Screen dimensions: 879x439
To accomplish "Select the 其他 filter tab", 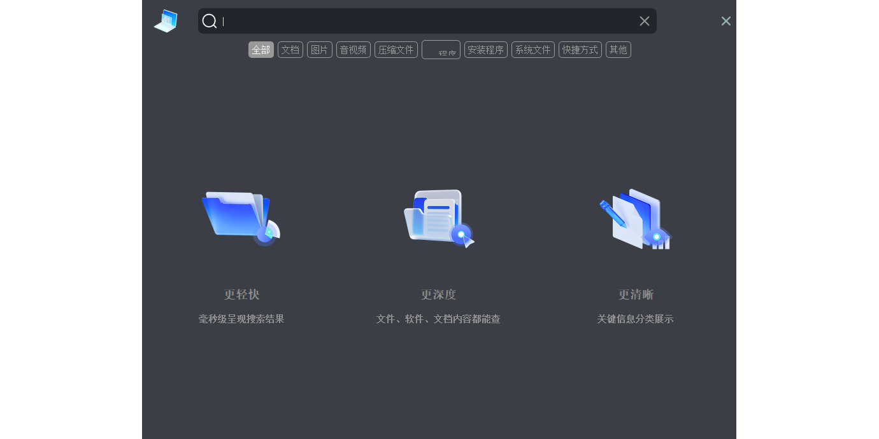I will [x=618, y=50].
